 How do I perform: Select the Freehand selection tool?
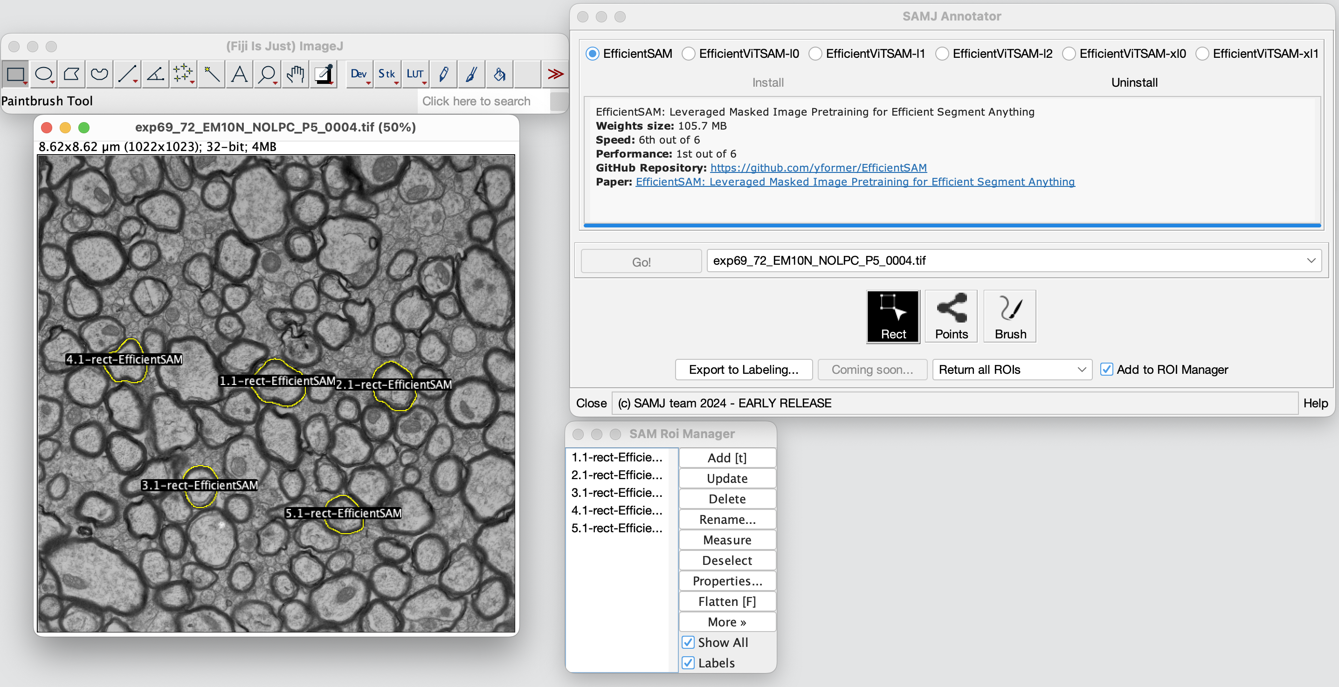[x=100, y=74]
